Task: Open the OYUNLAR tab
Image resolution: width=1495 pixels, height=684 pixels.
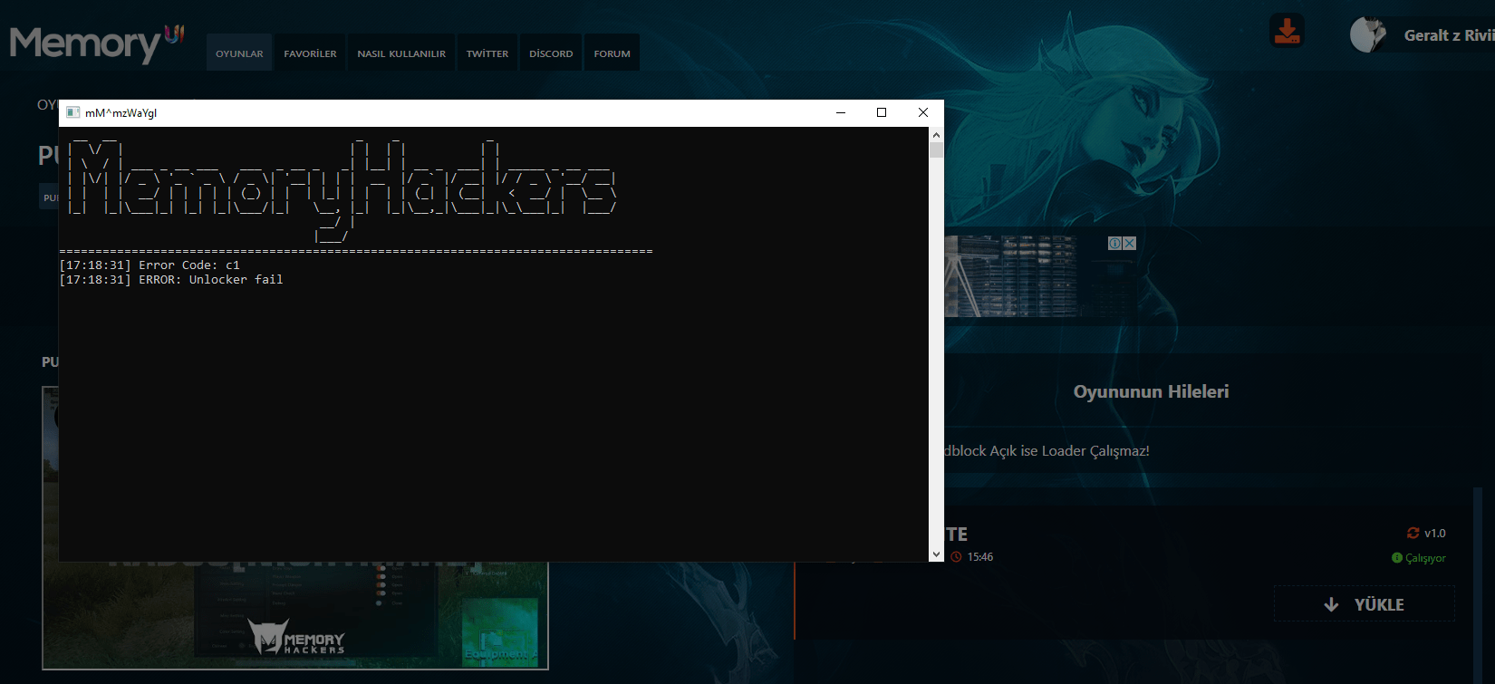Action: click(239, 53)
